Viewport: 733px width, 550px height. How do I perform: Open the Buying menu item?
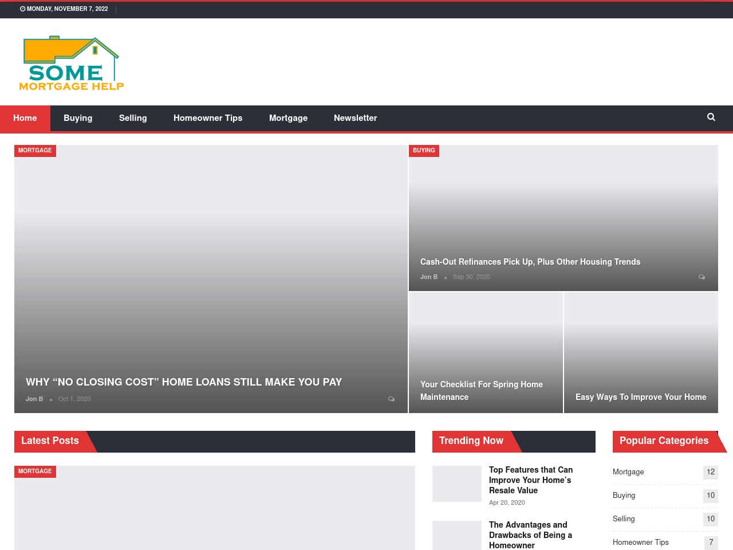[78, 118]
